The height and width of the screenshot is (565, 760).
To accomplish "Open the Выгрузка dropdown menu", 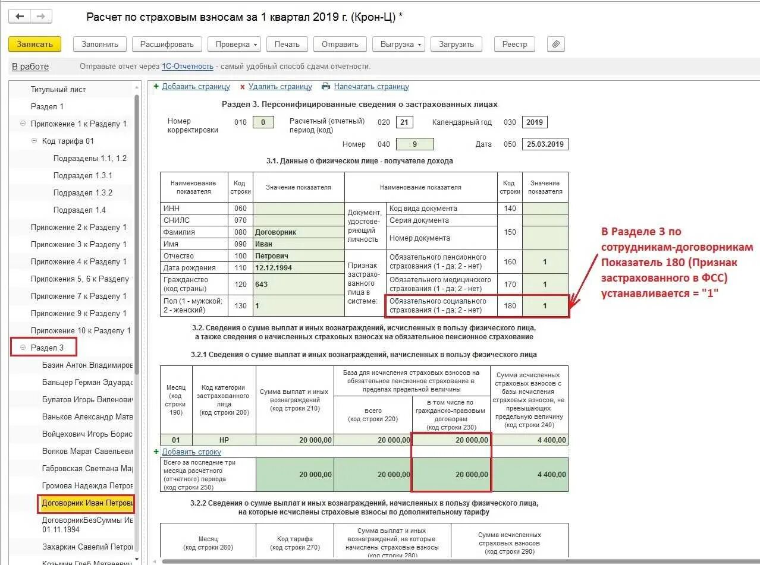I will [x=398, y=44].
